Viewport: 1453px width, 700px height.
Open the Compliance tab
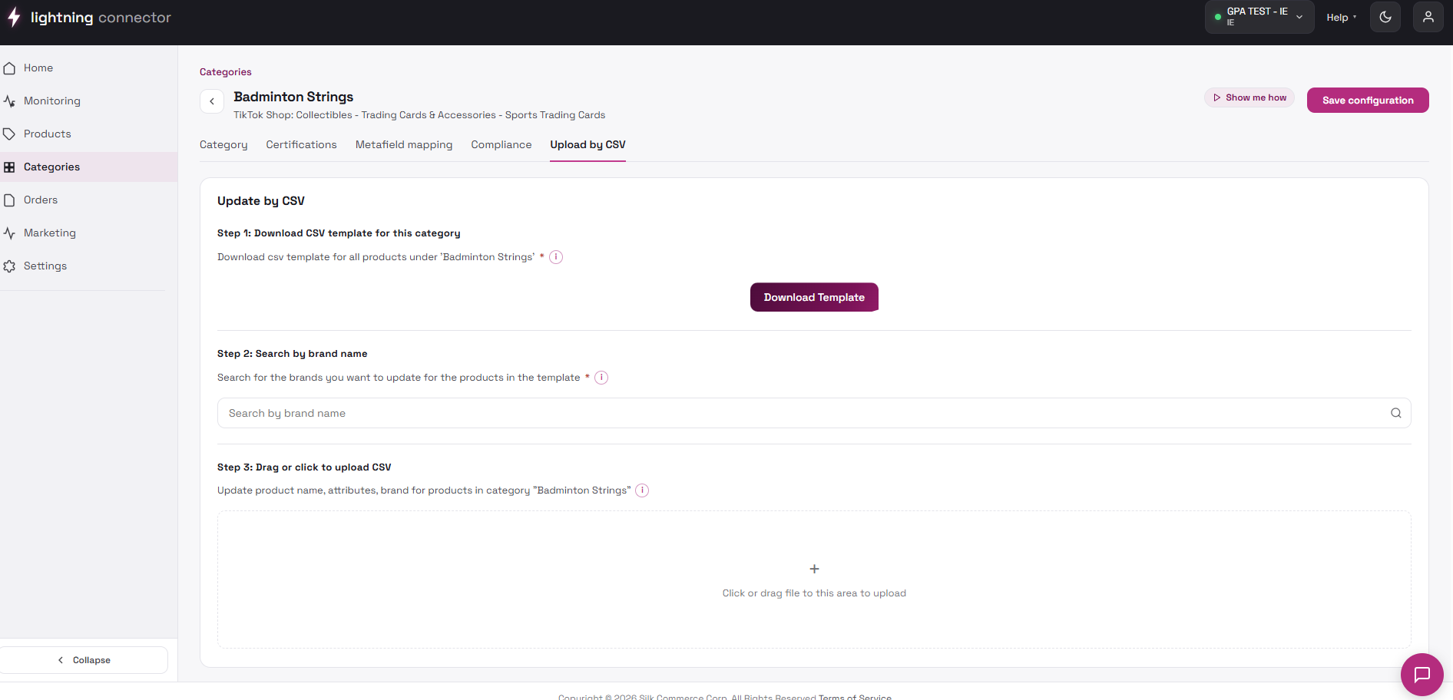[x=501, y=144]
